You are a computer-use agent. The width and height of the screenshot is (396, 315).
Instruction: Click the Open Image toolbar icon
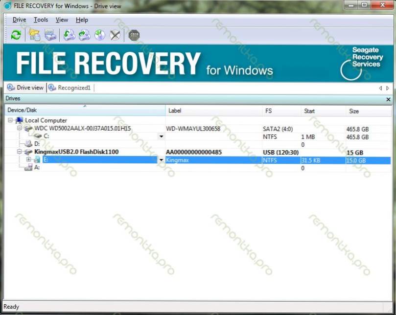tap(69, 35)
